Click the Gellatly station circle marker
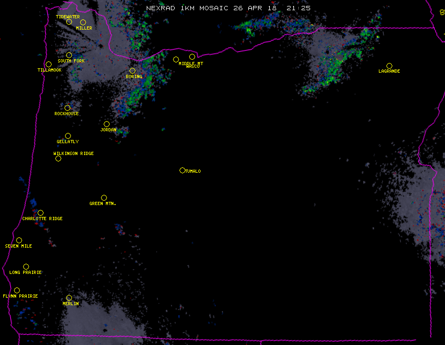This screenshot has height=345, width=445. (x=68, y=136)
